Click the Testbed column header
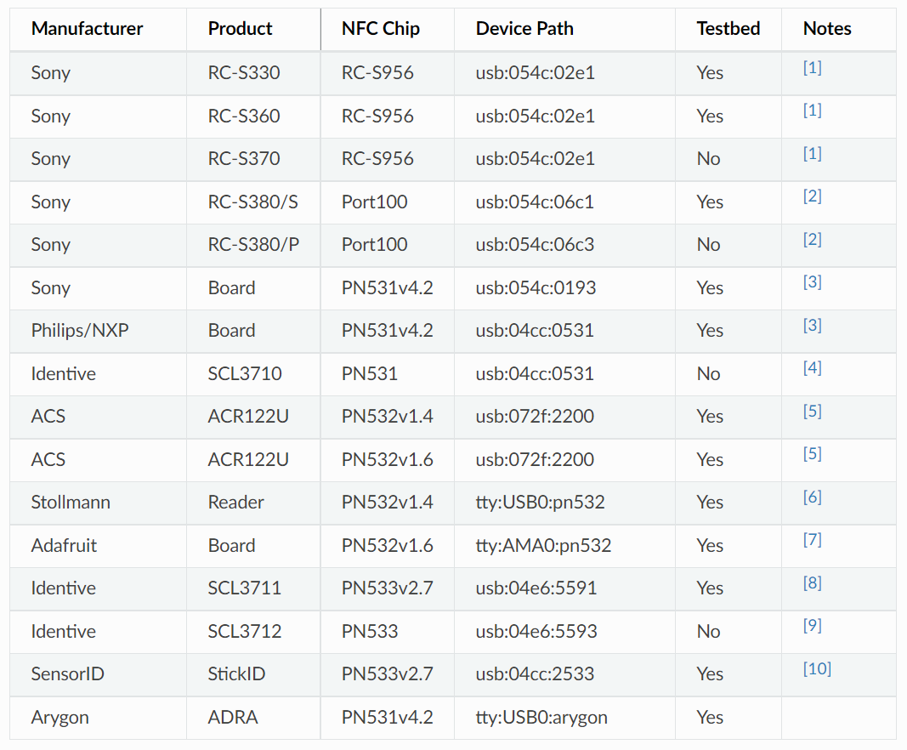This screenshot has height=750, width=907. pos(728,29)
